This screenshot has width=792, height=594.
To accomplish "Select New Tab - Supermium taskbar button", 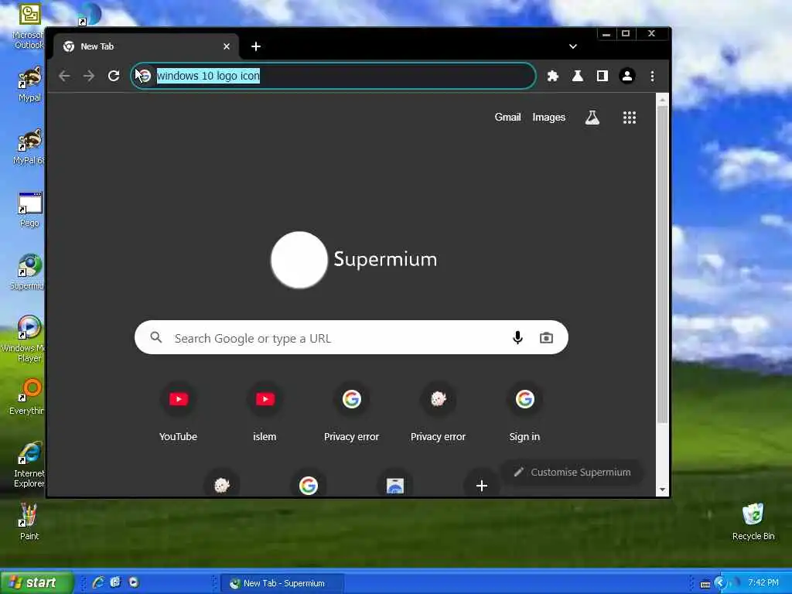I will pos(283,583).
